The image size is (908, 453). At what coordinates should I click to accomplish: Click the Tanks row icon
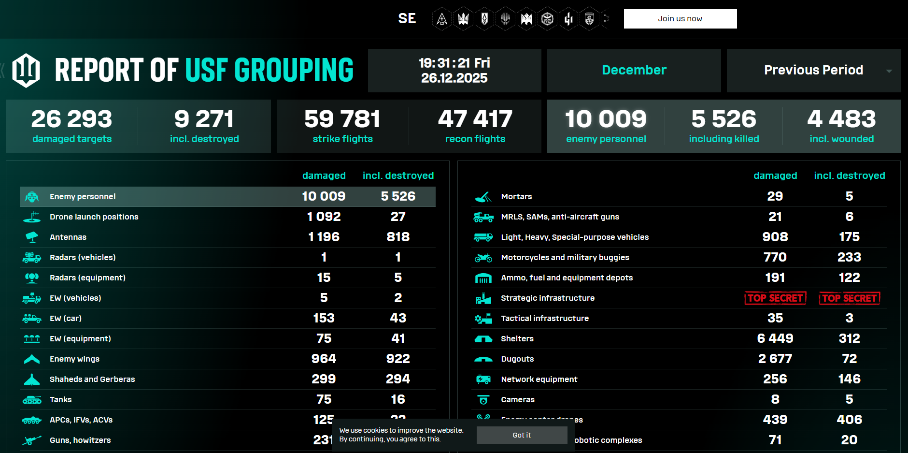tap(32, 400)
